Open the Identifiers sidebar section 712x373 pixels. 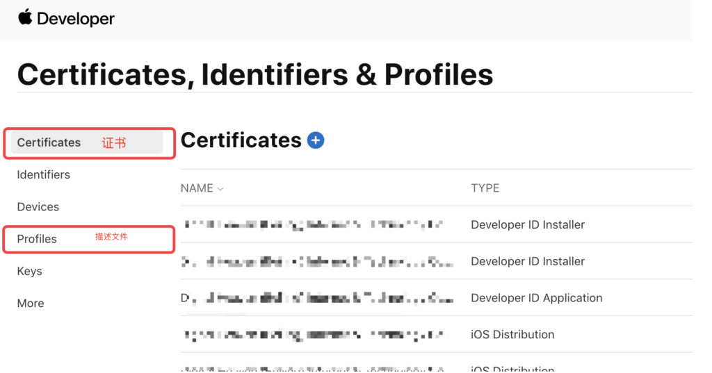pyautogui.click(x=44, y=175)
